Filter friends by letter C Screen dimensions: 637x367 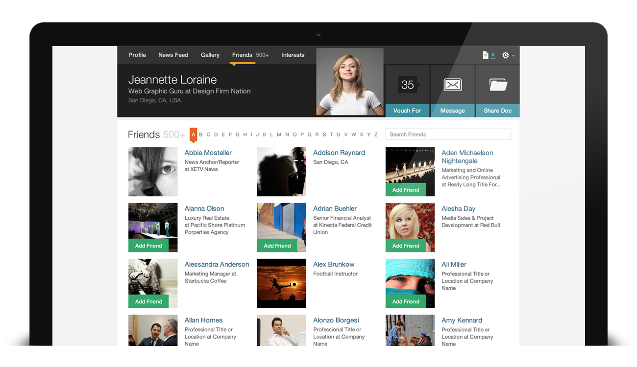[x=208, y=135]
